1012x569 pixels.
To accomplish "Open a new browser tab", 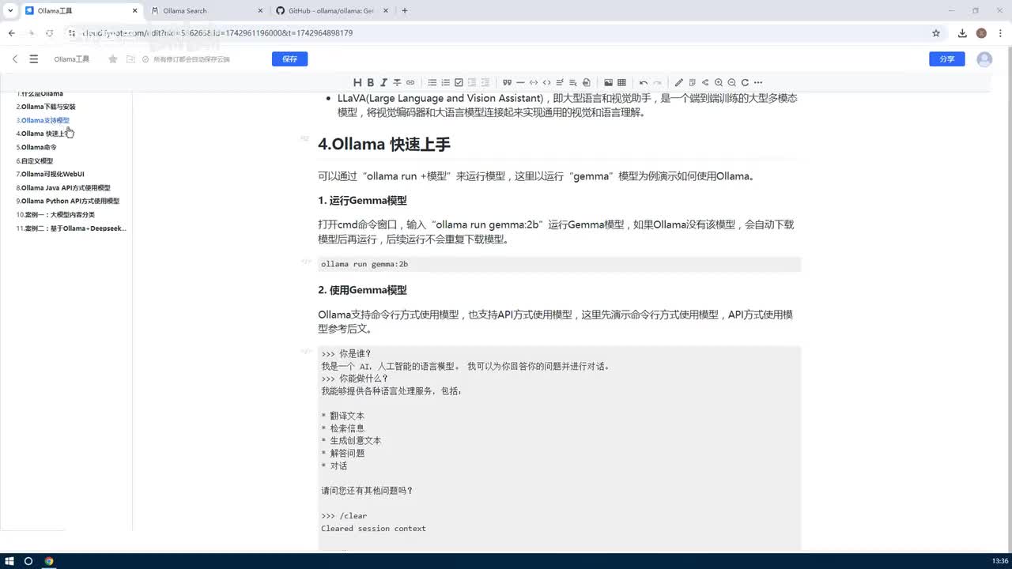I will pyautogui.click(x=405, y=10).
